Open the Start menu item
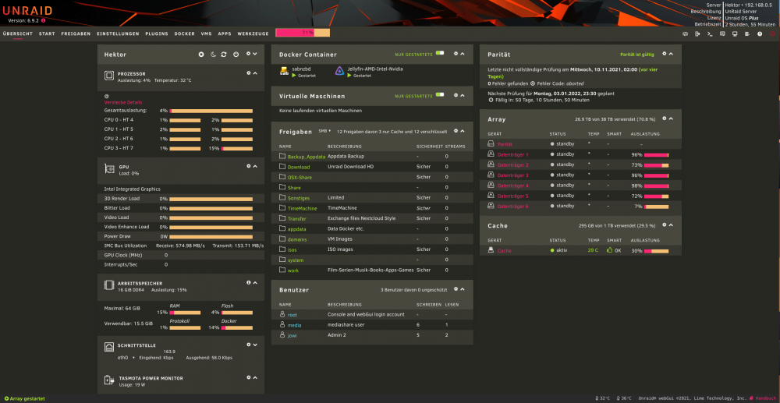Viewport: 780px width, 403px height. pyautogui.click(x=47, y=34)
